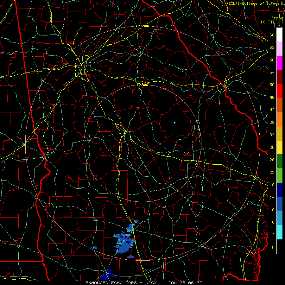Click the legend value "46"
Image resolution: width=285 pixels, height=285 pixels.
click(272, 98)
